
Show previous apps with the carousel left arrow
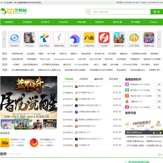4,39
